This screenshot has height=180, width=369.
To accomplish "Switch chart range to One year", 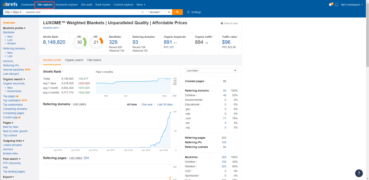I will pos(147,105).
